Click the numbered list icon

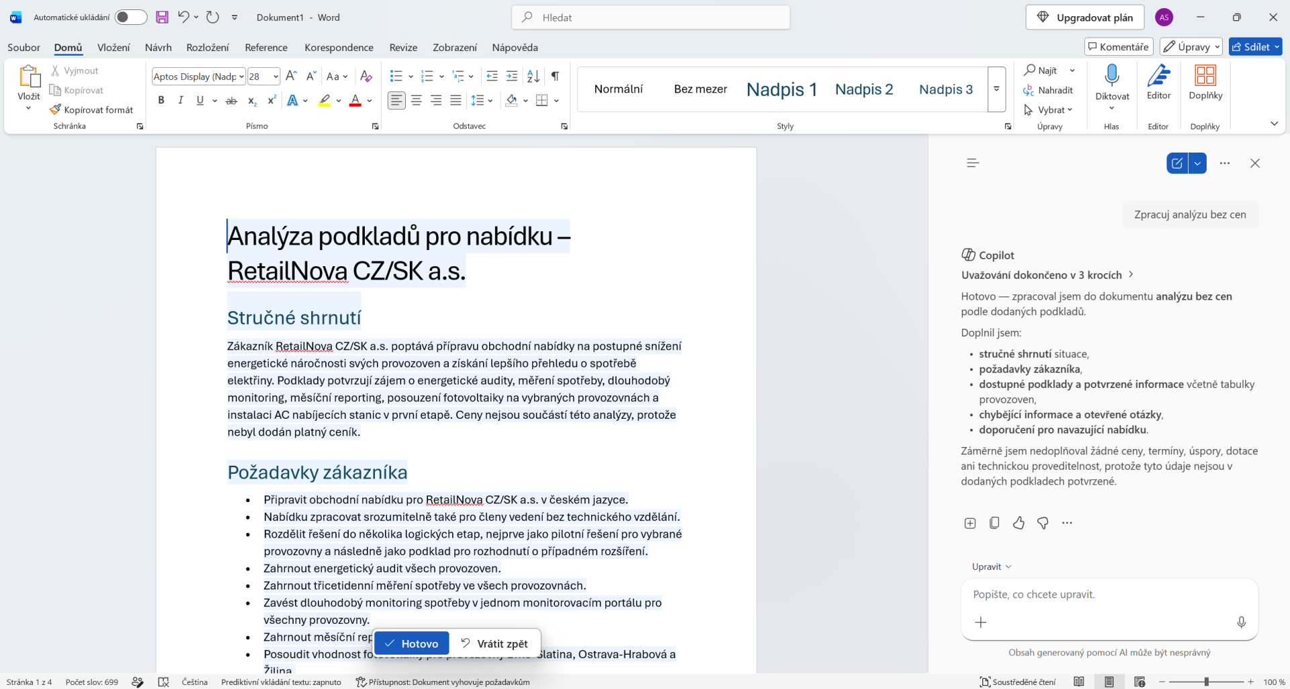tap(427, 76)
